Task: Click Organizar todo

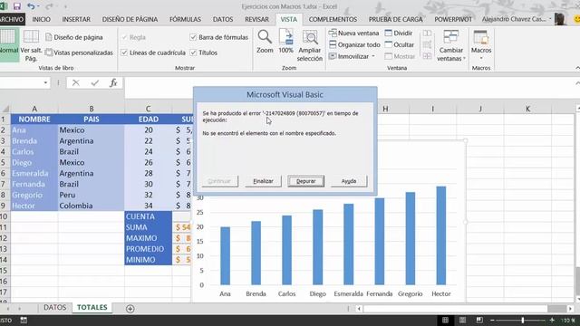Action: pos(354,44)
